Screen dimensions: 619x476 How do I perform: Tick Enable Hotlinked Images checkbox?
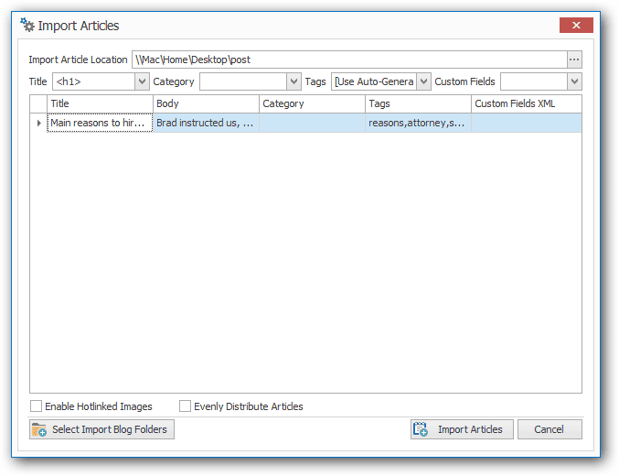point(36,406)
